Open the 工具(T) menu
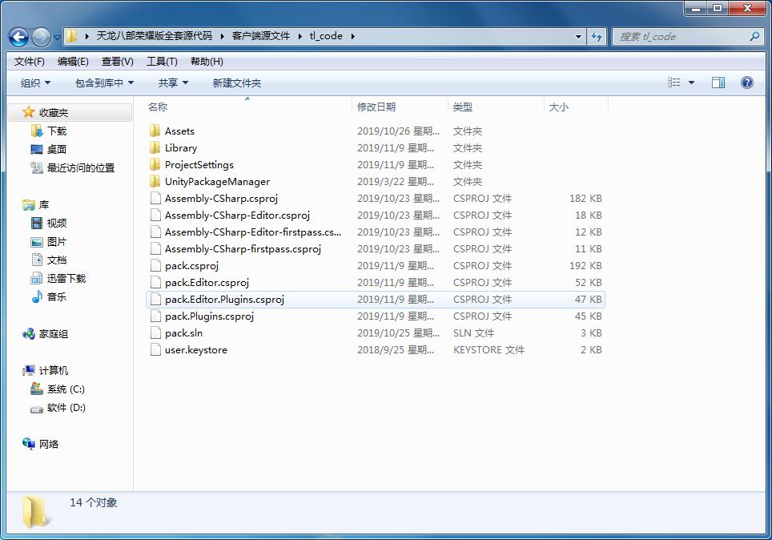 pos(162,62)
